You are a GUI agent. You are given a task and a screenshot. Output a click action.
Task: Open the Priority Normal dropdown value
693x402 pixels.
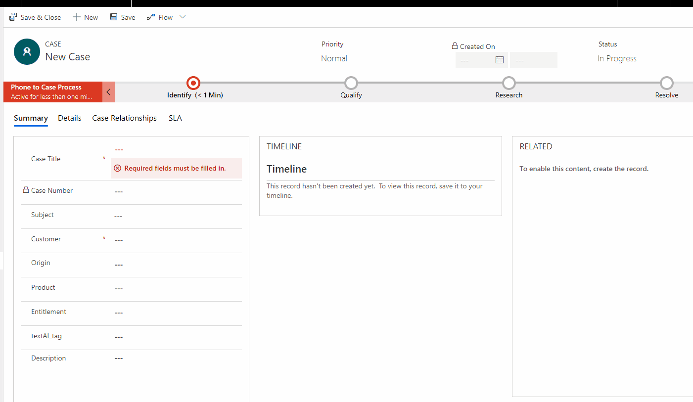334,58
